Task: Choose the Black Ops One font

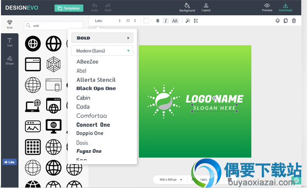Action: (x=96, y=89)
